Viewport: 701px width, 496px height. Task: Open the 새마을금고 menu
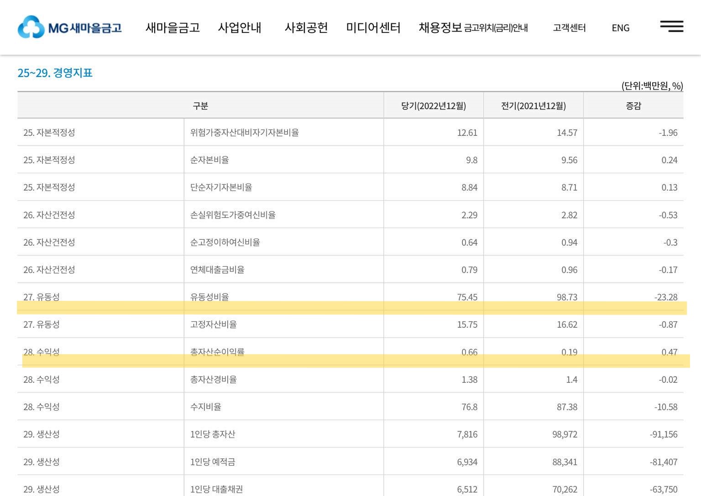click(x=173, y=28)
